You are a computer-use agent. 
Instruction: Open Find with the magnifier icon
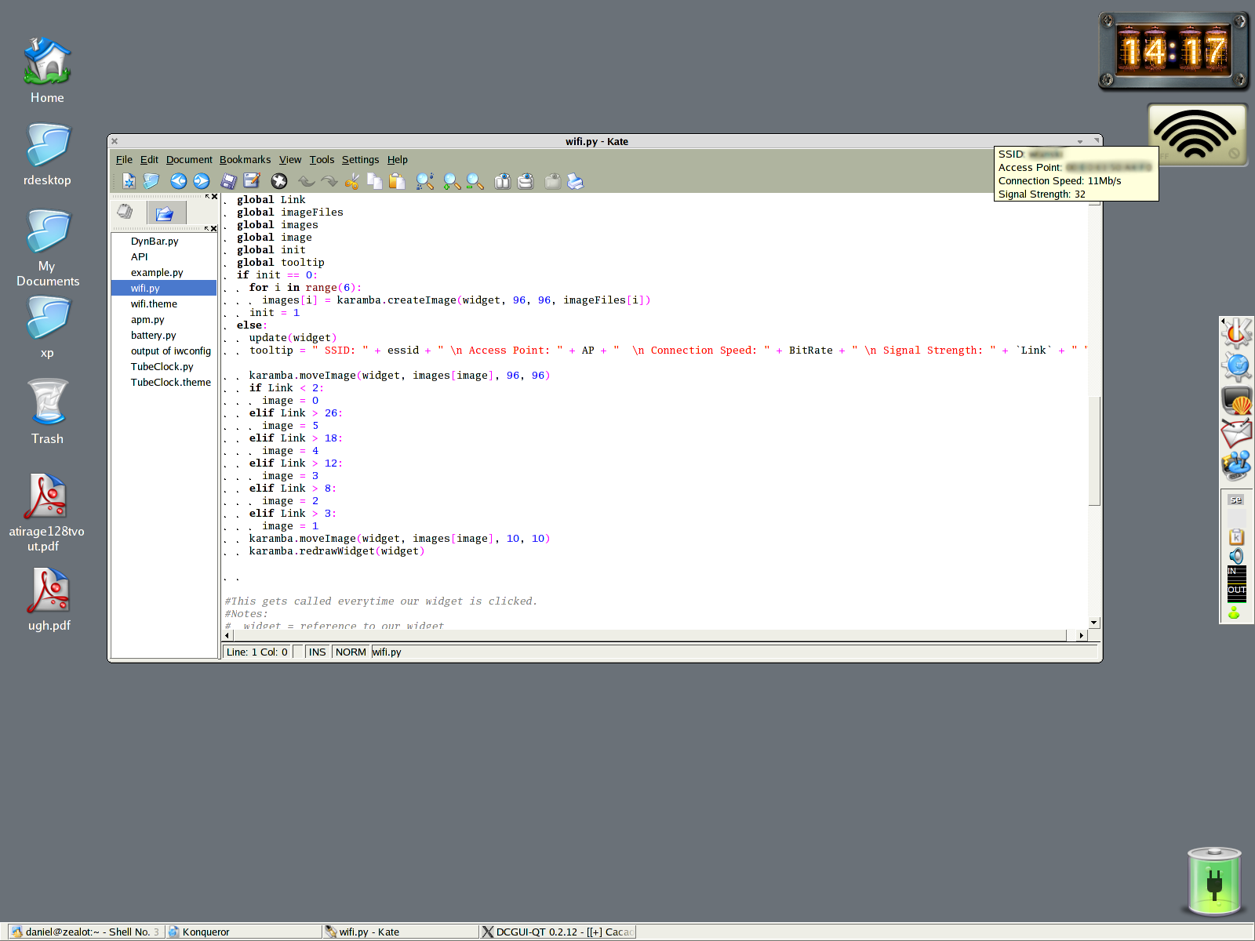[424, 181]
